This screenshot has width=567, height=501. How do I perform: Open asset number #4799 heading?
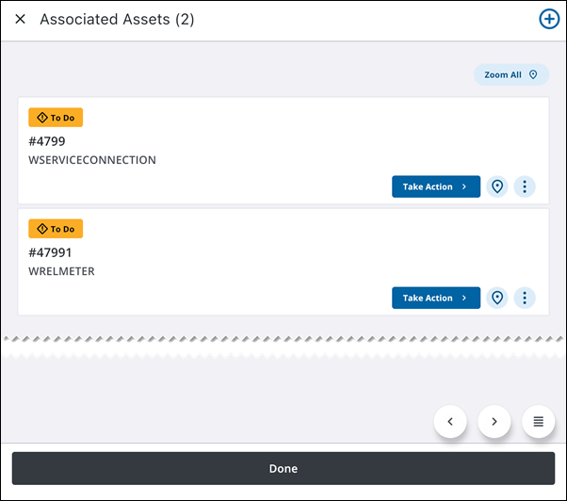click(x=47, y=141)
